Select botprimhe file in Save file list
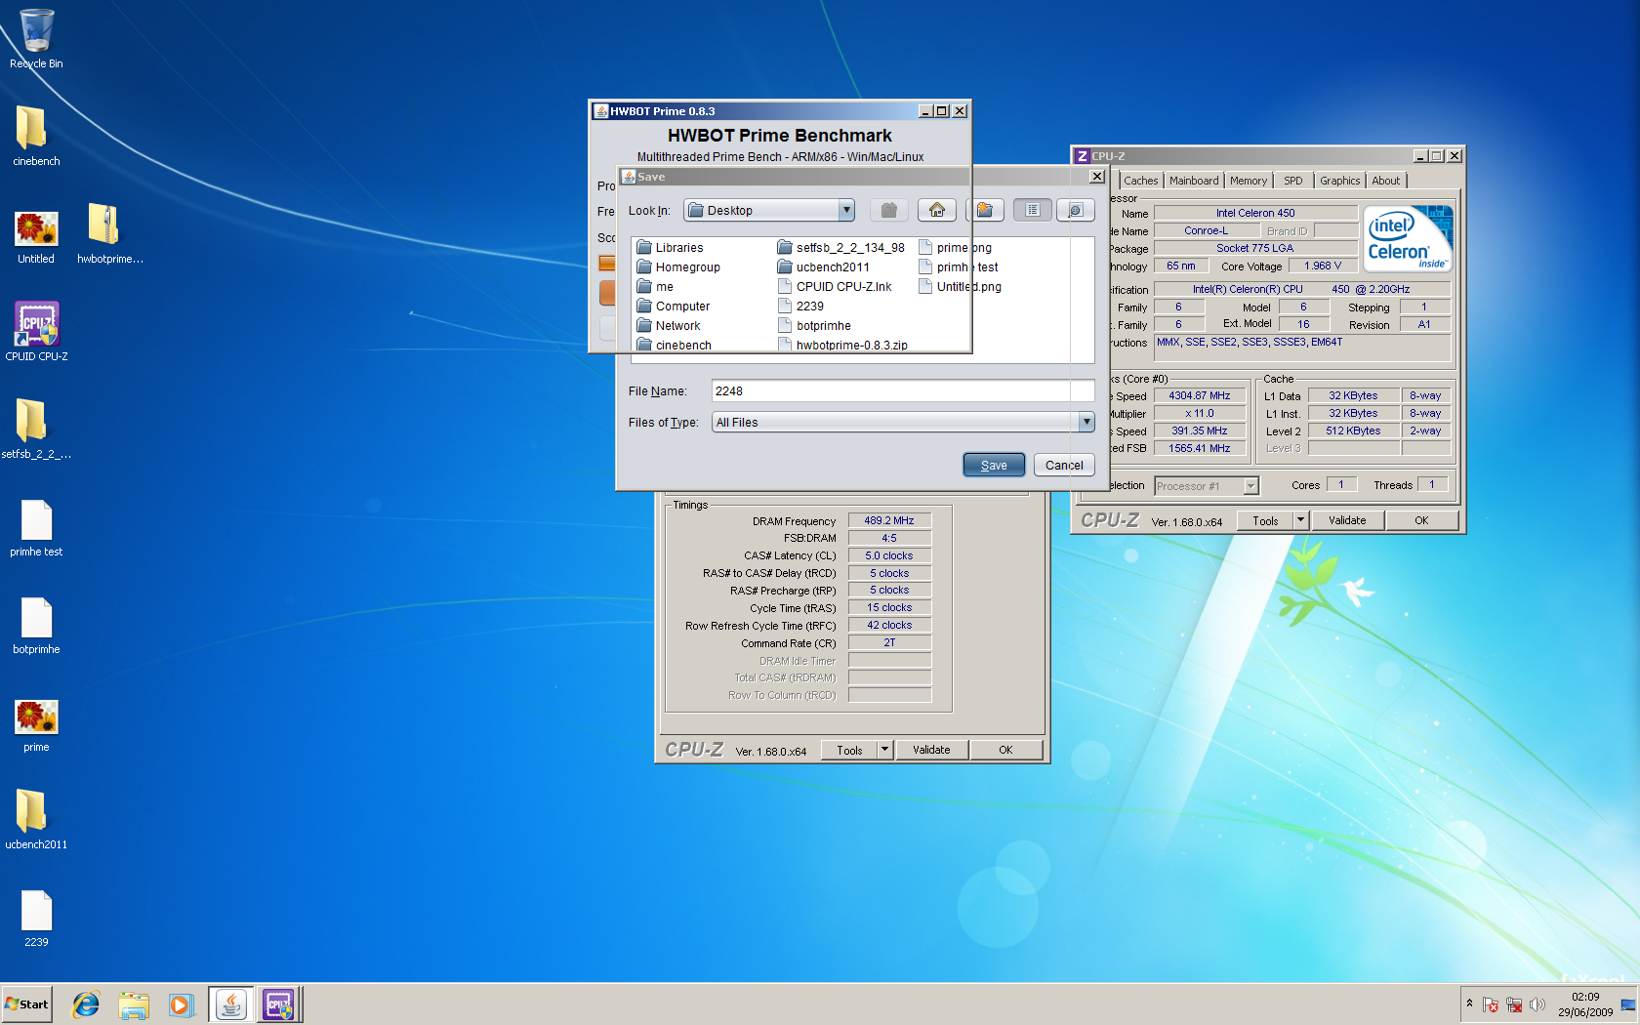The height and width of the screenshot is (1025, 1640). coord(814,326)
